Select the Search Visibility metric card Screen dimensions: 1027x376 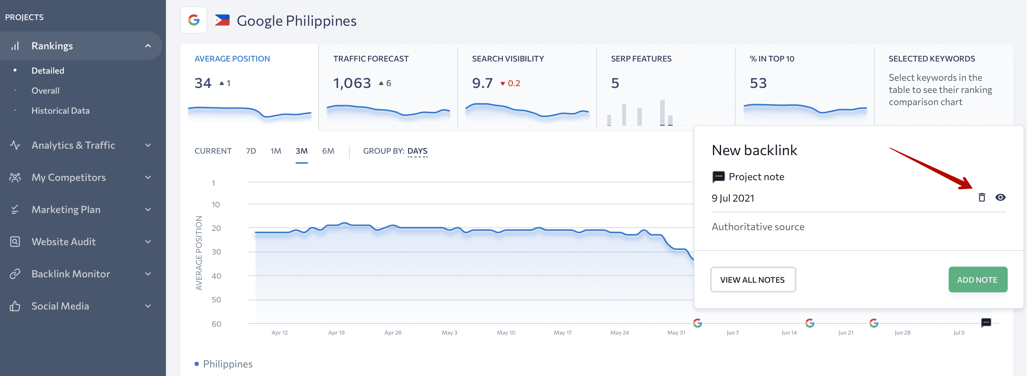[x=527, y=87]
